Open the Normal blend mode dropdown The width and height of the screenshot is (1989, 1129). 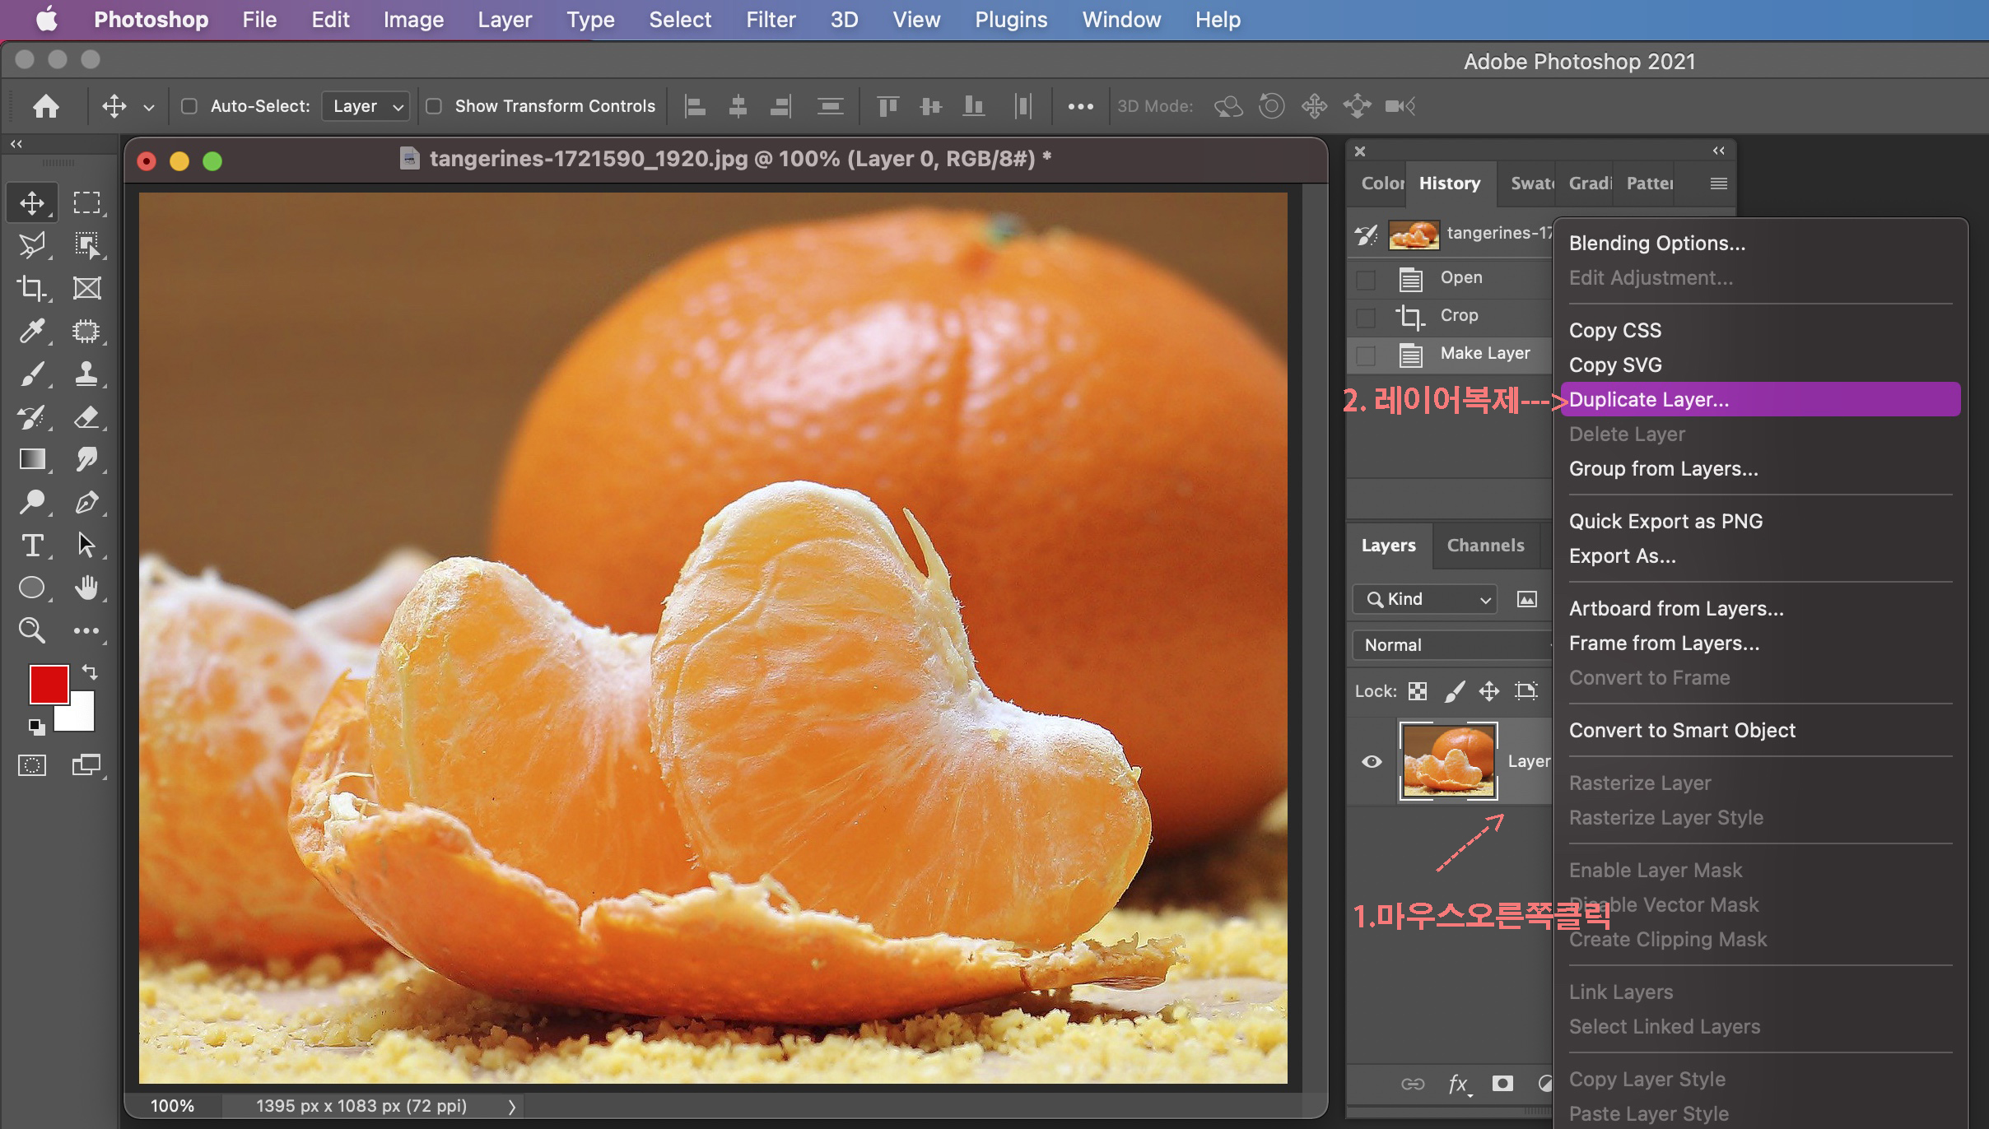click(x=1451, y=645)
